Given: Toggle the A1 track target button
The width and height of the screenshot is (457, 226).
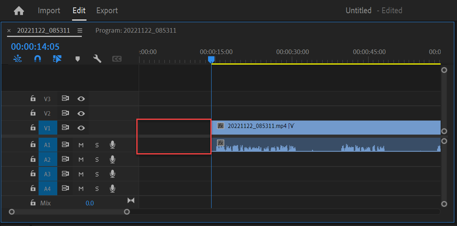Looking at the screenshot, I should (x=48, y=145).
